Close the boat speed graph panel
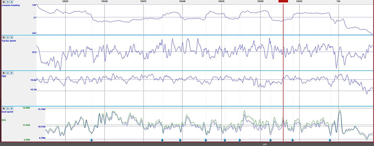Screen dimensions: 374x146 pos(3,108)
